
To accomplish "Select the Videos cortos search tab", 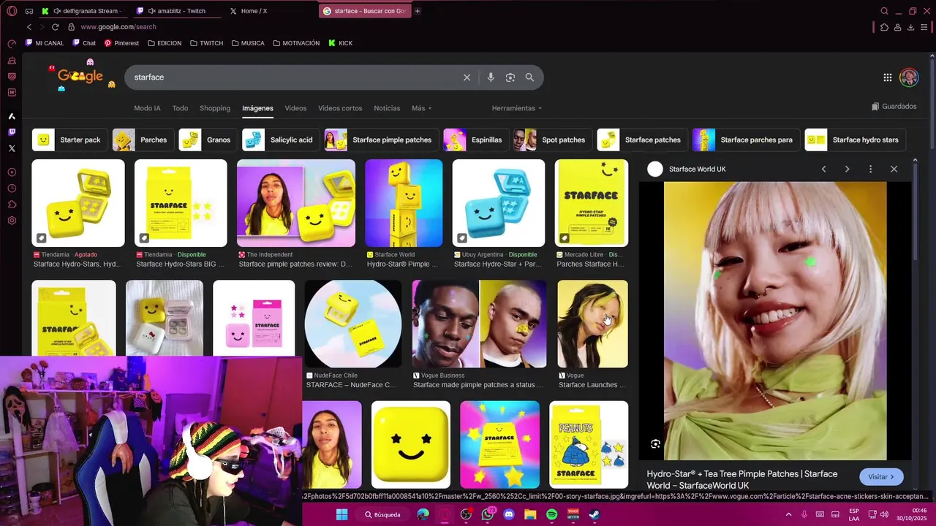I will pyautogui.click(x=340, y=108).
